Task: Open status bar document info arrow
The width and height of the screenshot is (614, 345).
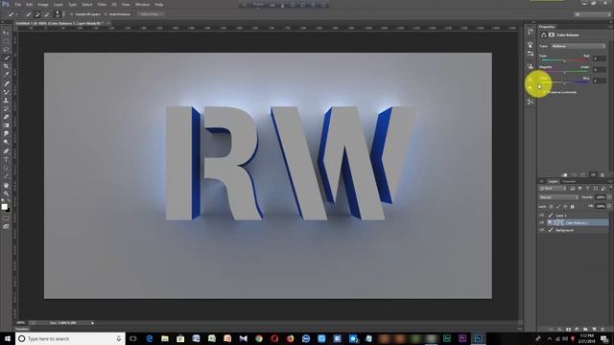Action: tap(92, 323)
